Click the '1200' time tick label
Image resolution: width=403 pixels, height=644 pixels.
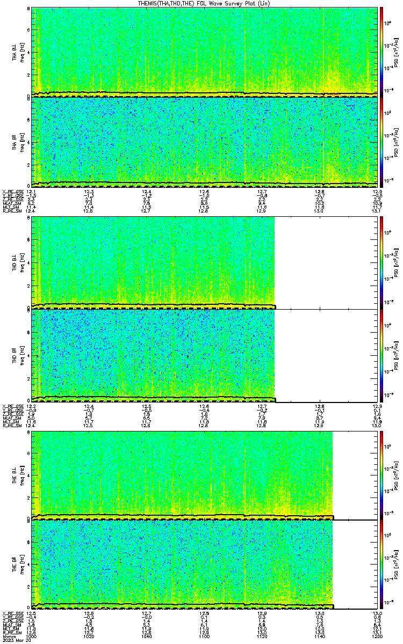(x=376, y=636)
